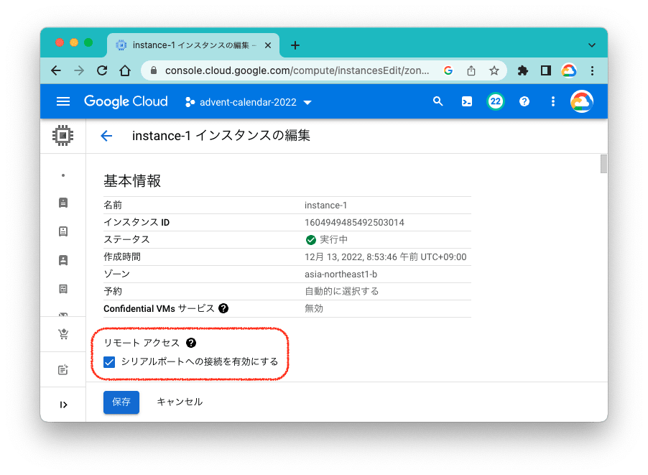This screenshot has height=475, width=648.
Task: Go back using the blue arrow
Action: coord(106,136)
